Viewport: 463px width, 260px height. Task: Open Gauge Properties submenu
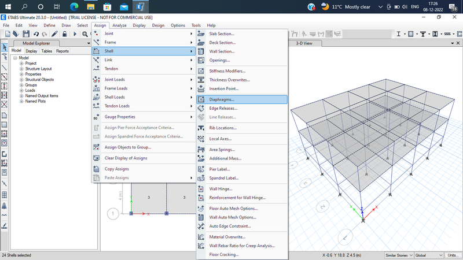[144, 117]
